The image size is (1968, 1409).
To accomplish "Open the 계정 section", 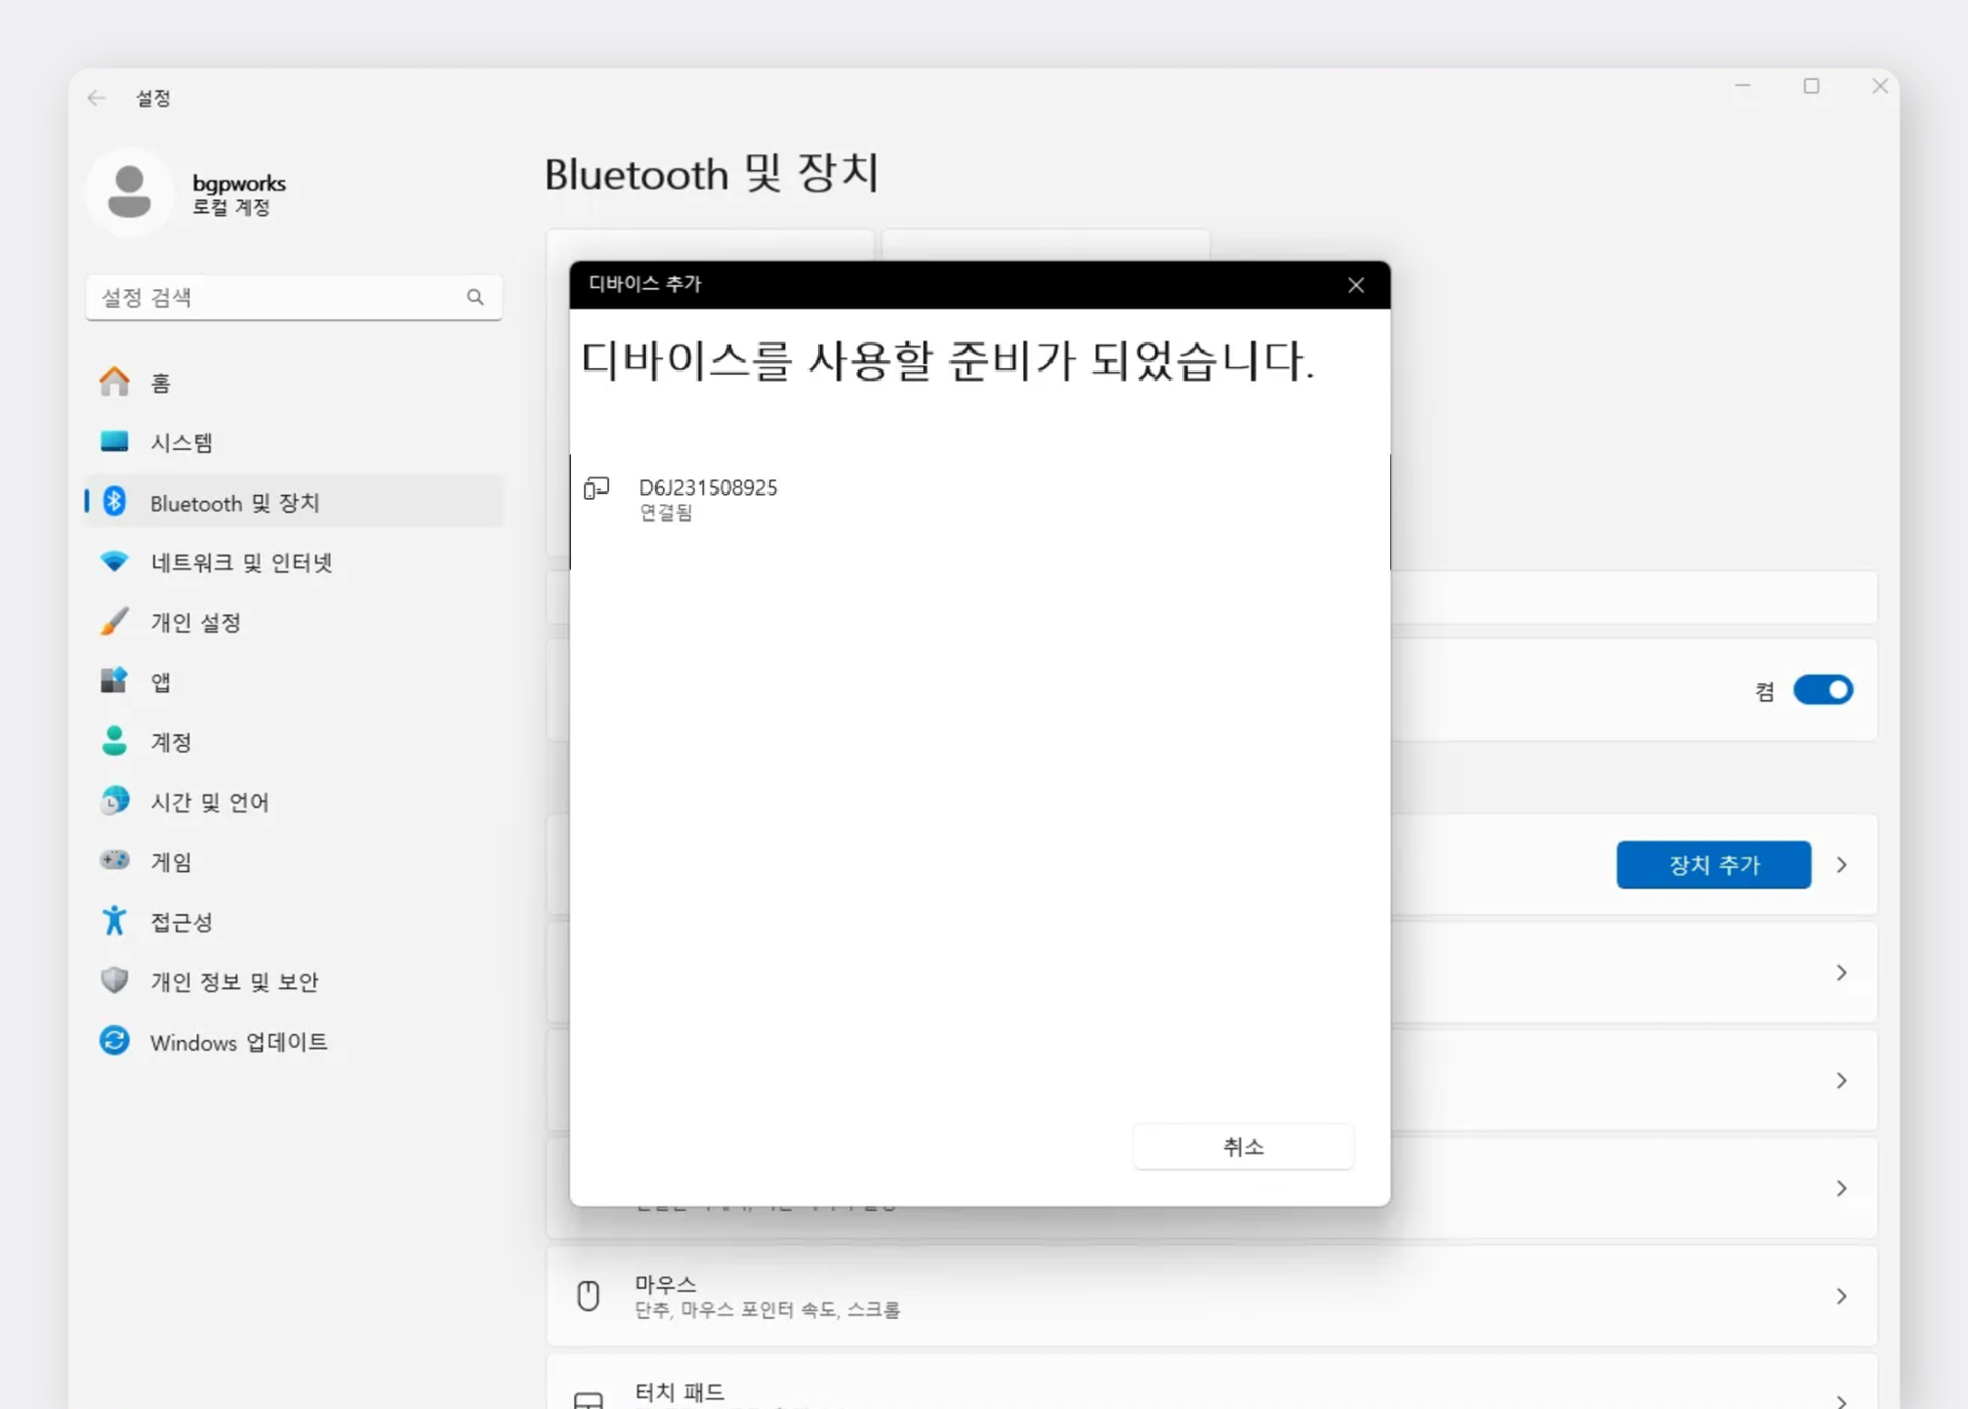I will (294, 741).
